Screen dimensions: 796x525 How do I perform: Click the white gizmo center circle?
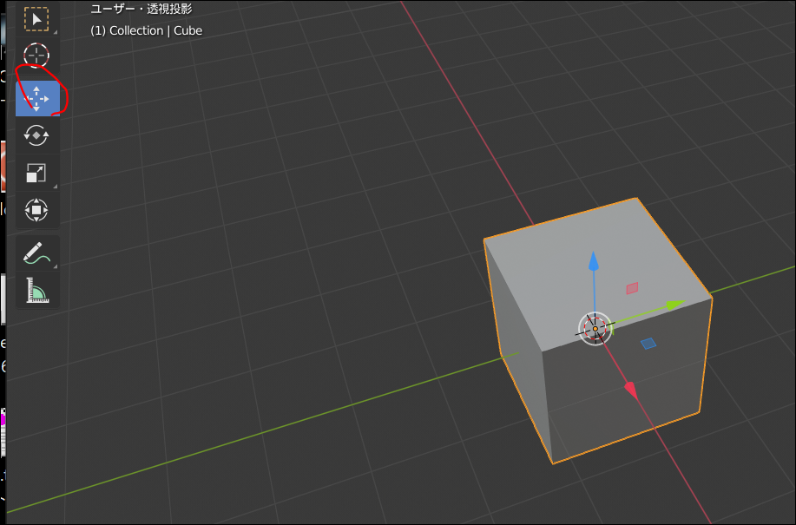pos(595,329)
